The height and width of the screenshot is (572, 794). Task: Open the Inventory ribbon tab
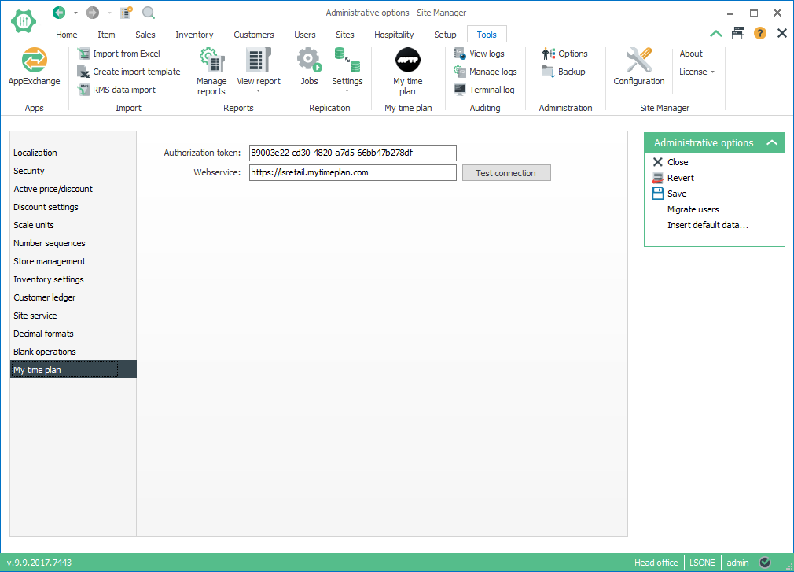pyautogui.click(x=194, y=35)
